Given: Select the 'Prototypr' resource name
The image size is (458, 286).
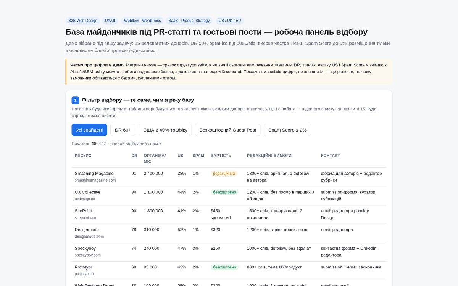Looking at the screenshot, I should [83, 267].
